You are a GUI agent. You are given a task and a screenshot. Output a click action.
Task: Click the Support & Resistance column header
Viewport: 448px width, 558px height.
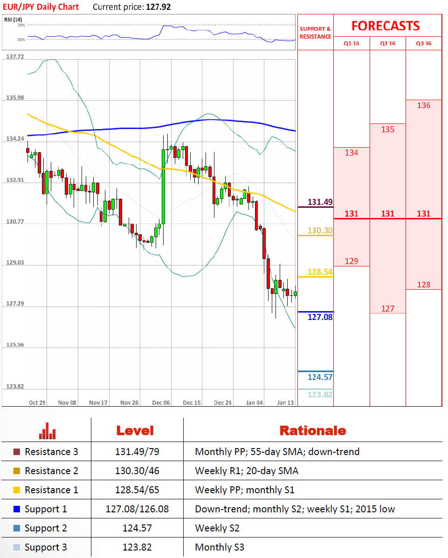pos(315,33)
